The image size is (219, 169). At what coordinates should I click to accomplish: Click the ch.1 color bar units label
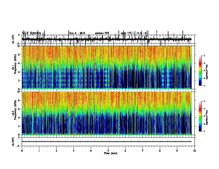click(x=207, y=72)
